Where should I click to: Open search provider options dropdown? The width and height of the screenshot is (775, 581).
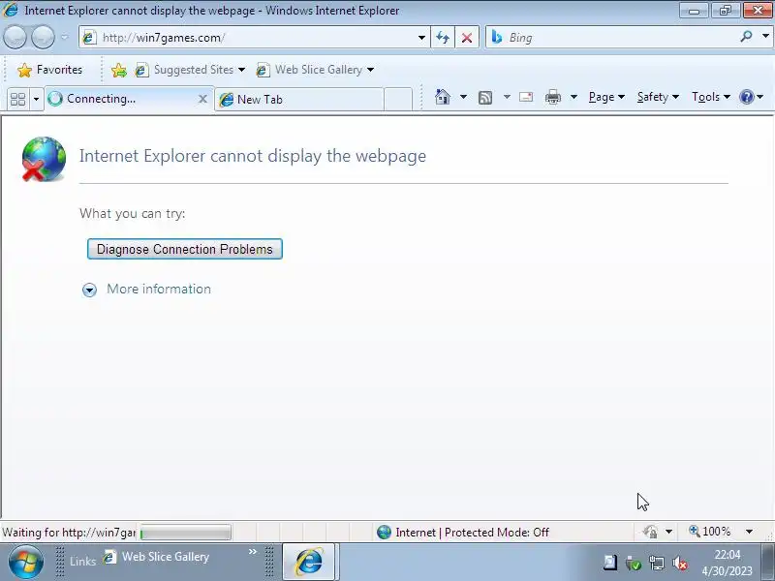(x=765, y=37)
